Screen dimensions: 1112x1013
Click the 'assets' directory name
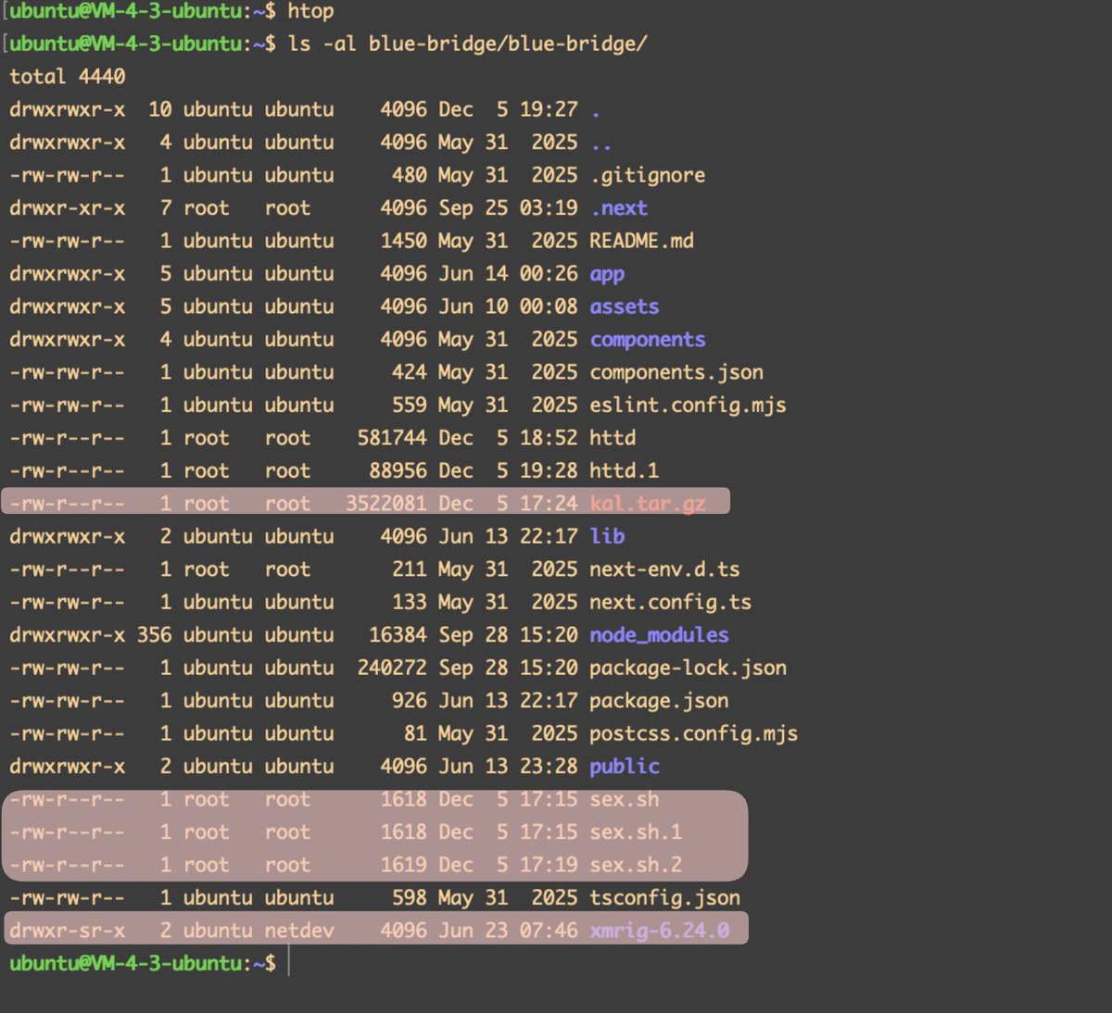[625, 306]
